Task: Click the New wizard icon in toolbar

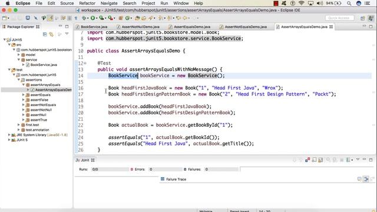Action: click(5, 18)
